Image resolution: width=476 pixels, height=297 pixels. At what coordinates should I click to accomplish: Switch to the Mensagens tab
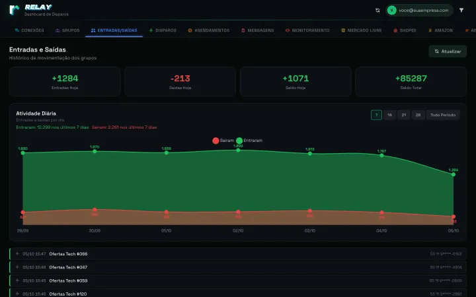click(257, 30)
